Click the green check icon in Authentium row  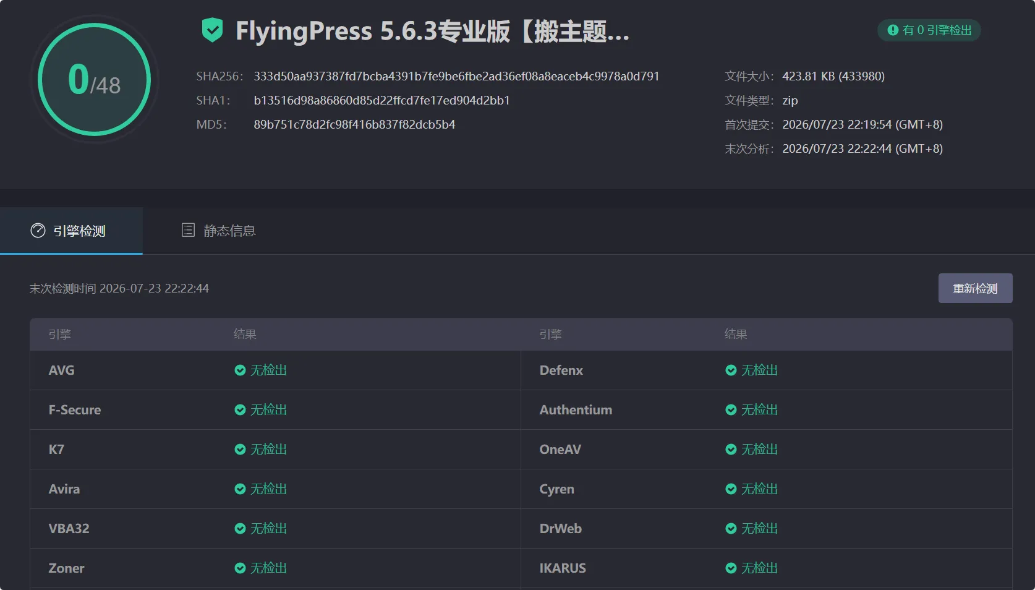[x=731, y=410]
